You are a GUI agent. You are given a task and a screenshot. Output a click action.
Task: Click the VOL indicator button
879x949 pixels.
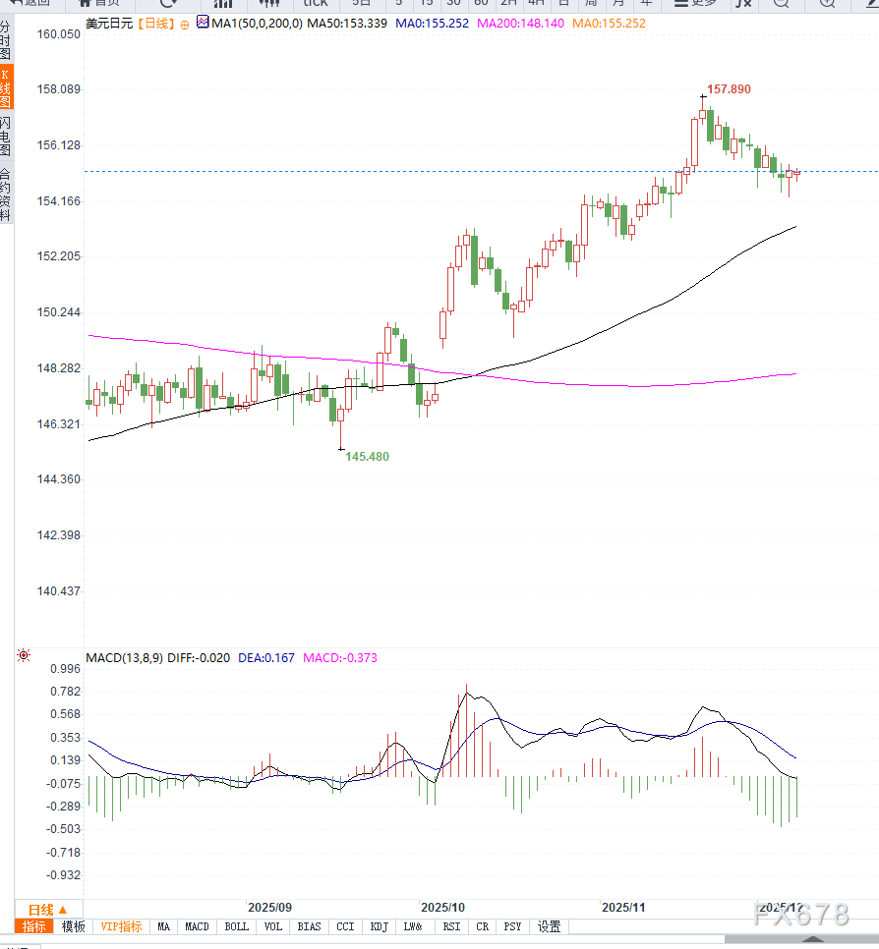(x=273, y=926)
